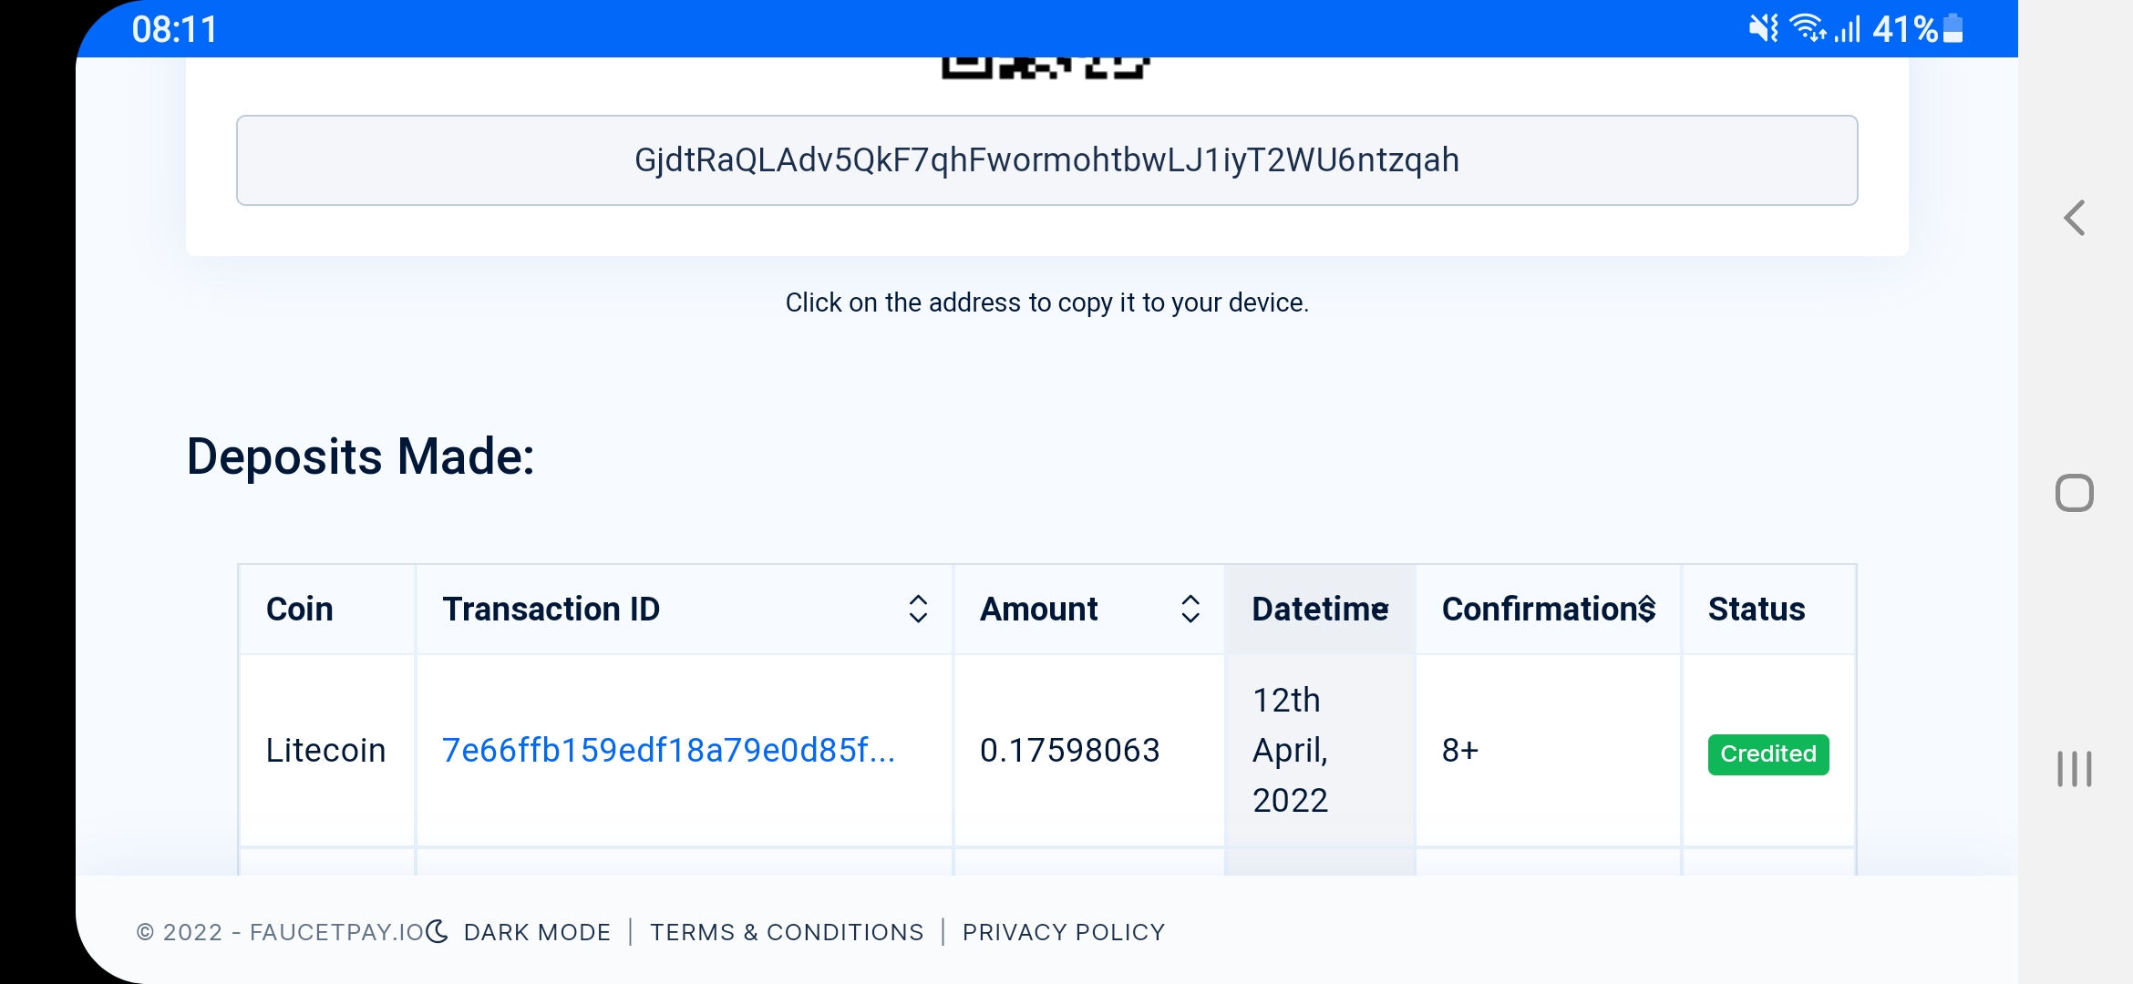The width and height of the screenshot is (2133, 984).
Task: Tap the signal strength bars icon
Action: [x=1847, y=29]
